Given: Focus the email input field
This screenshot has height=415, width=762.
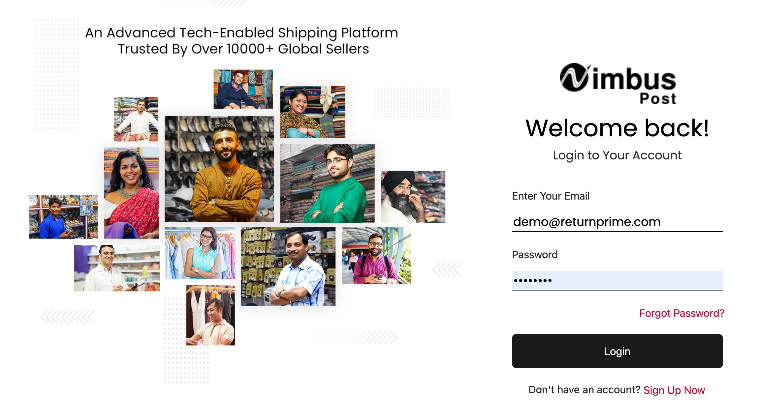Looking at the screenshot, I should 617,222.
